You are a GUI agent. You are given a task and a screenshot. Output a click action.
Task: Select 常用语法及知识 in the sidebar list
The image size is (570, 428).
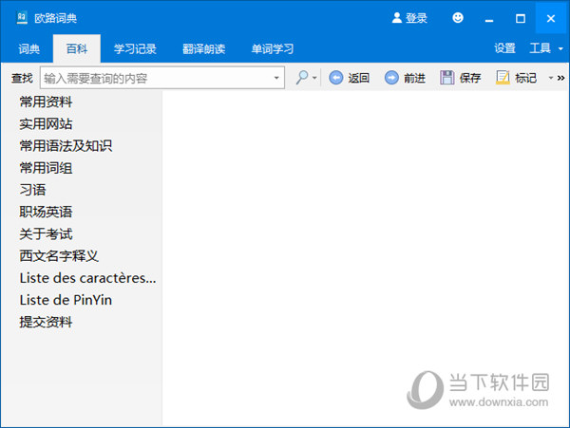66,145
